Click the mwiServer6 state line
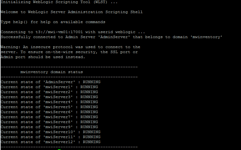Viewport: 241px width, 150px height. point(49,112)
